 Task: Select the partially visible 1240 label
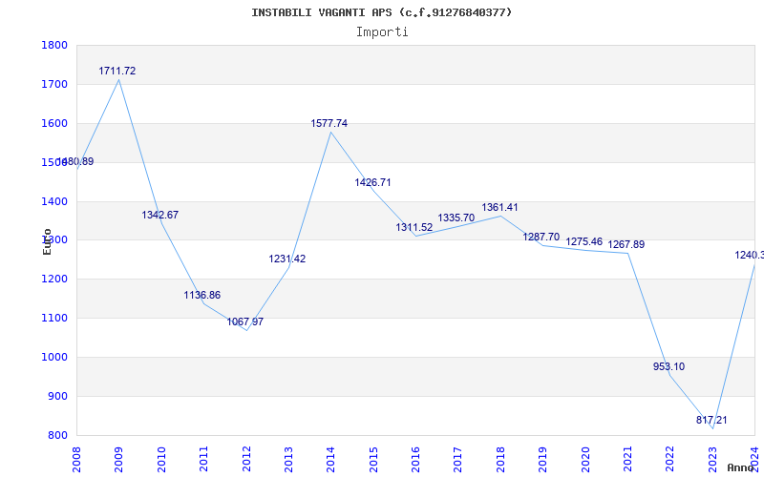click(750, 255)
